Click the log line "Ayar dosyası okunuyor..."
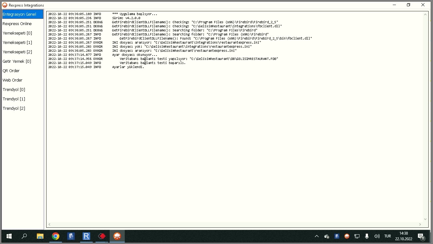 (134, 55)
